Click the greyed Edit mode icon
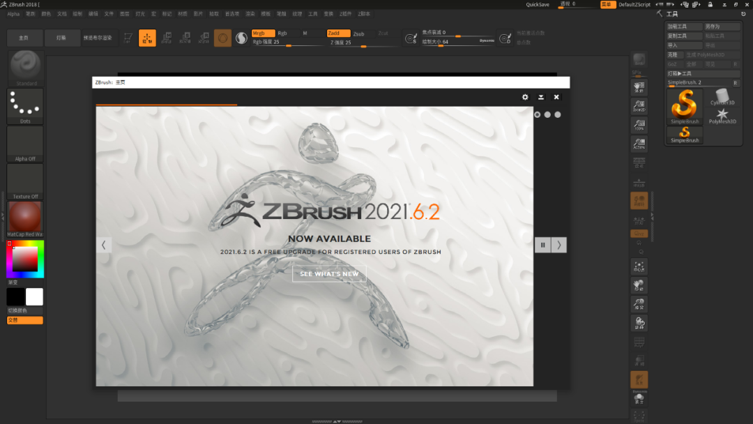753x424 pixels. (x=128, y=38)
